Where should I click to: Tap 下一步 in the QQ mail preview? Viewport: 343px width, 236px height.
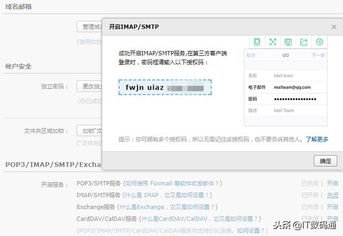(x=318, y=55)
